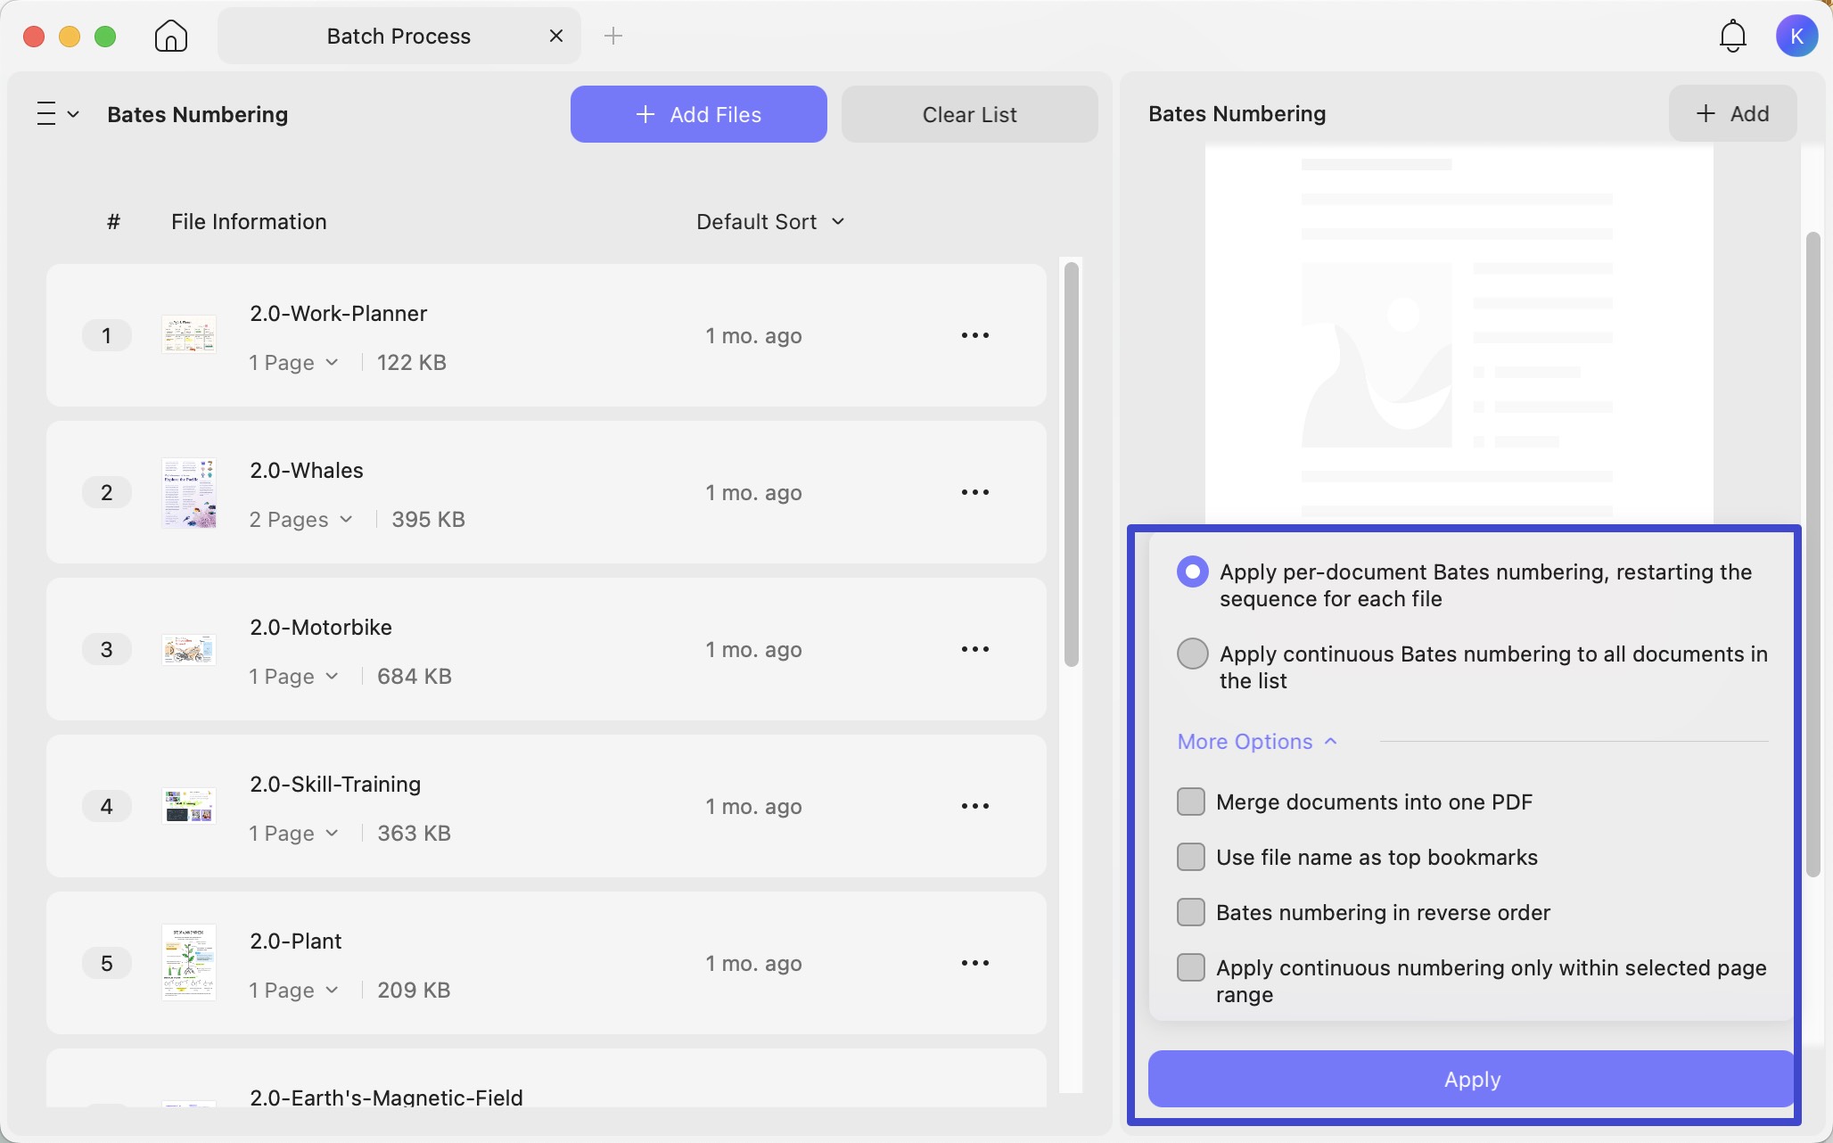
Task: Enable Use file name as top bookmarks
Action: point(1190,857)
